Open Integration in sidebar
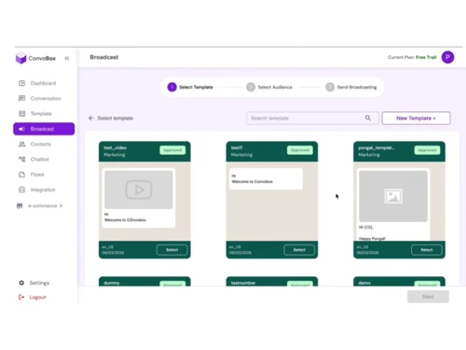This screenshot has height=350, width=466. 43,189
